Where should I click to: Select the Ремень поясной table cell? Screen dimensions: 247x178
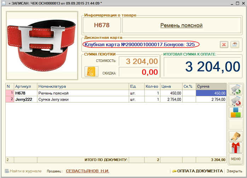[83, 93]
